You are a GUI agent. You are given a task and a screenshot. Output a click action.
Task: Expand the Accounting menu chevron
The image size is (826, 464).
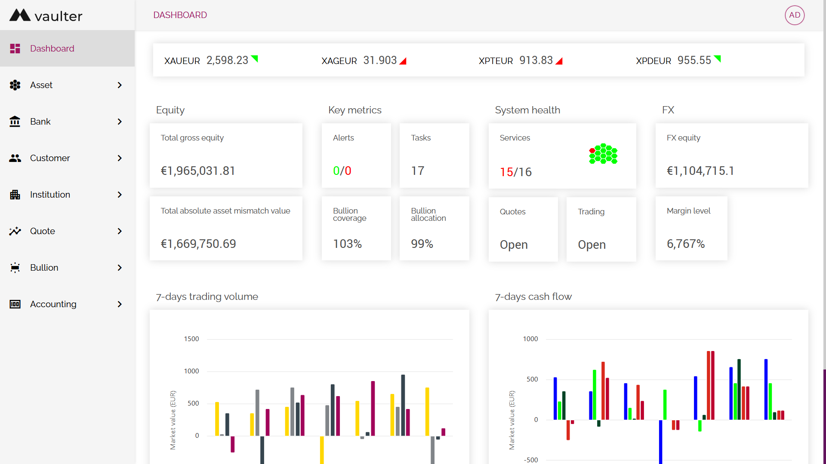(120, 304)
